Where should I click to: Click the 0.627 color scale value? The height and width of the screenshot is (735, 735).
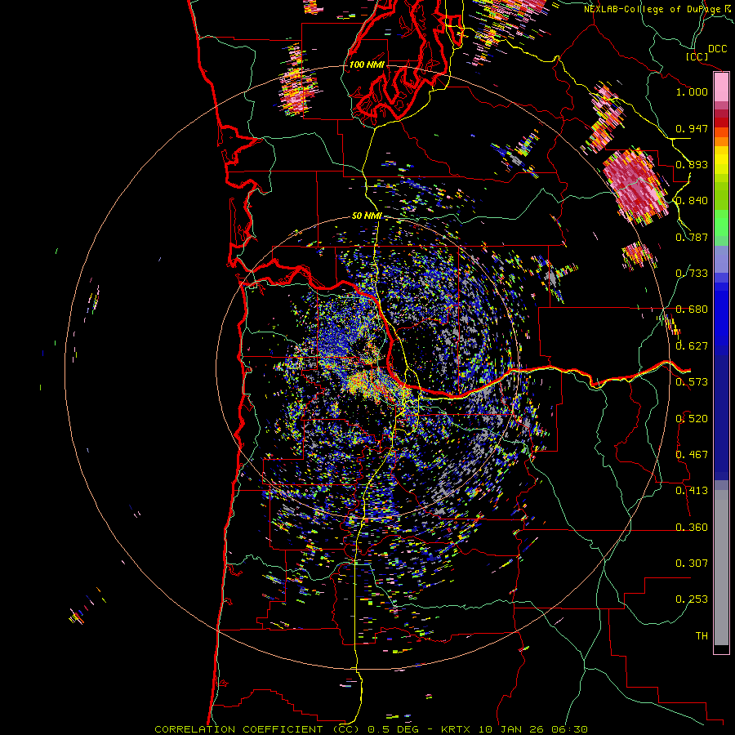pos(692,346)
